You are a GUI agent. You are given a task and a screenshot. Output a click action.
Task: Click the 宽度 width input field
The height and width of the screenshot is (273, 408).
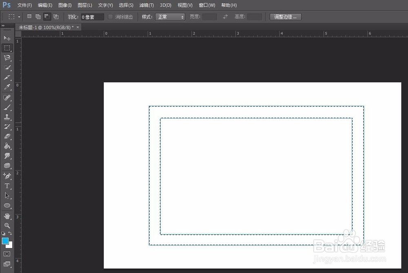coord(209,17)
